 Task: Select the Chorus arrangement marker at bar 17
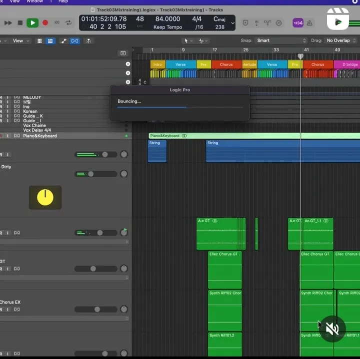click(226, 64)
